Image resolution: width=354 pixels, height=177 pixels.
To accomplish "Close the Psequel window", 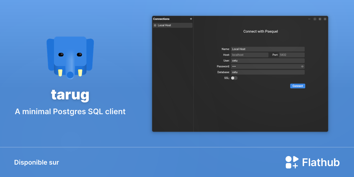I will click(325, 19).
